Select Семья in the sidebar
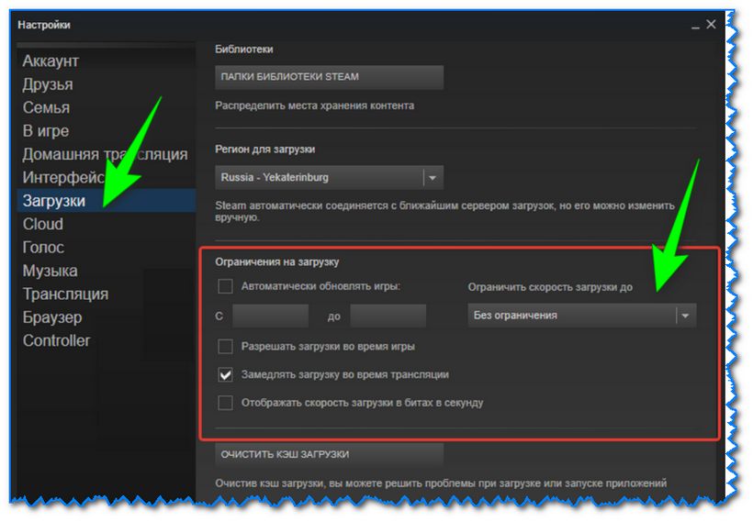The height and width of the screenshot is (522, 753). click(x=46, y=107)
